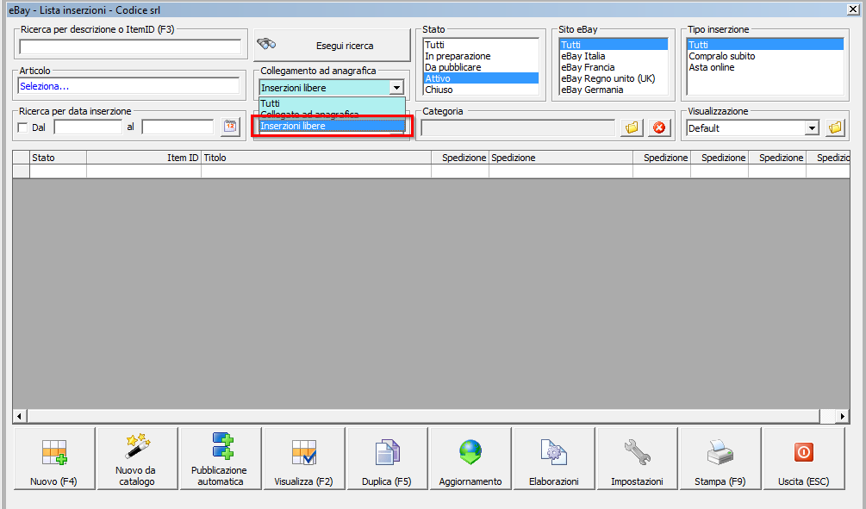Viewport: 866px width, 509px height.
Task: Select Compralo subito type
Action: [x=765, y=56]
